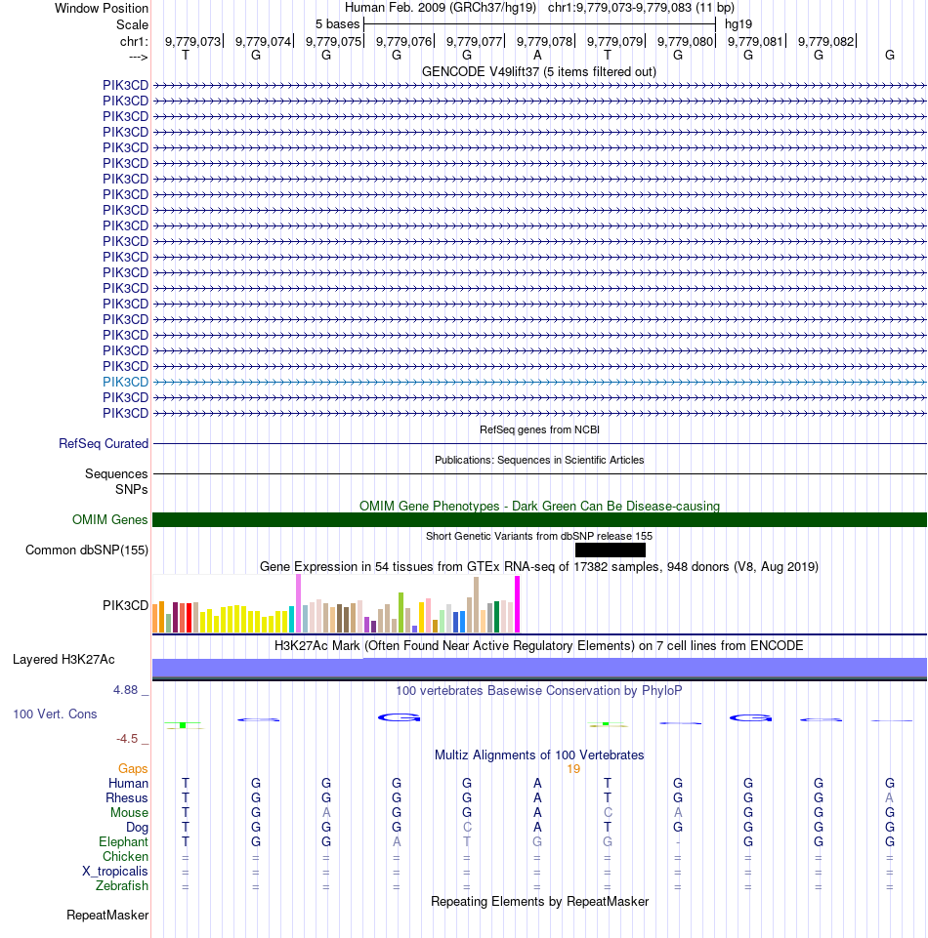This screenshot has width=928, height=938.
Task: Click the 4.88 upper conservation scale value
Action: (126, 690)
